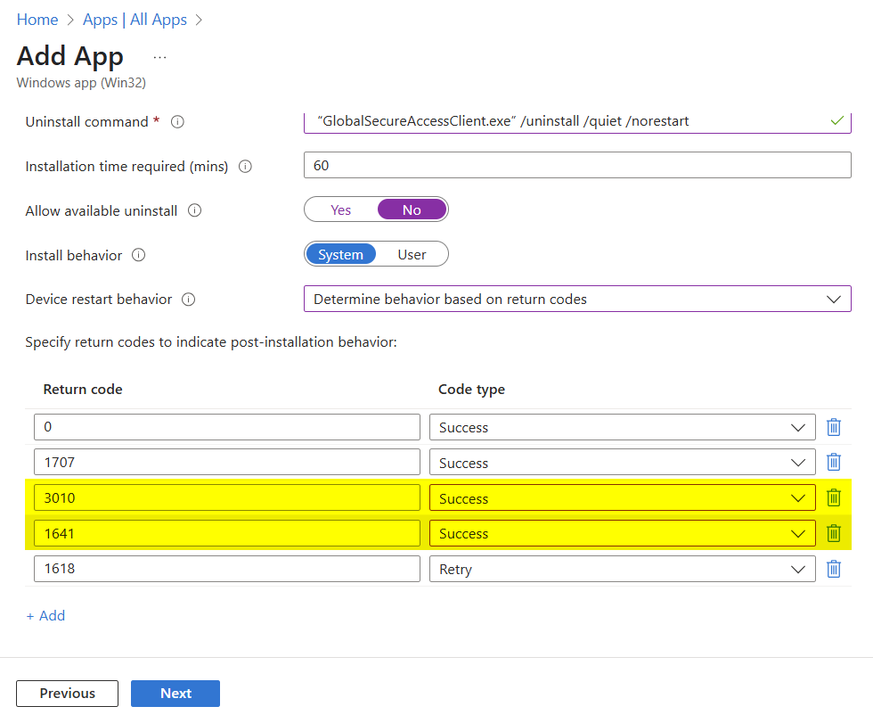Set Allow available uninstall to Yes

pyautogui.click(x=340, y=210)
